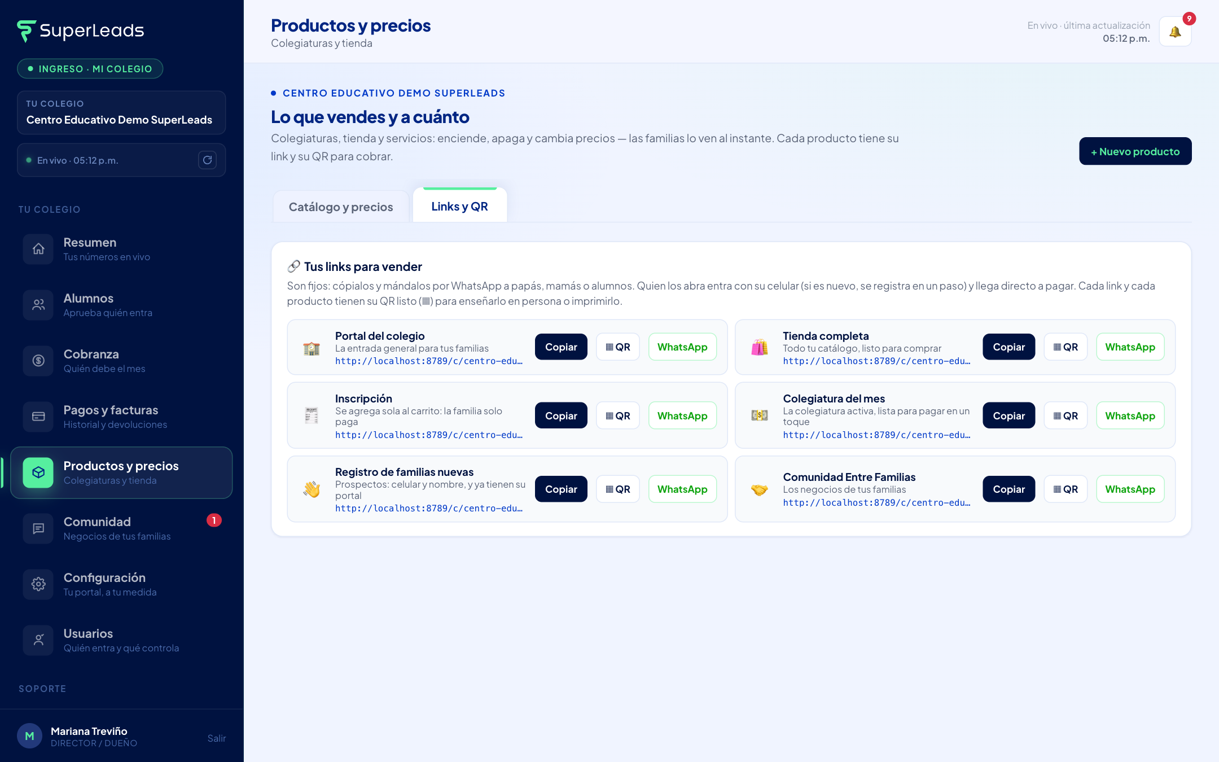Screen dimensions: 1219x762
Task: Click the Colegiatura del mes money emoji
Action: [760, 415]
